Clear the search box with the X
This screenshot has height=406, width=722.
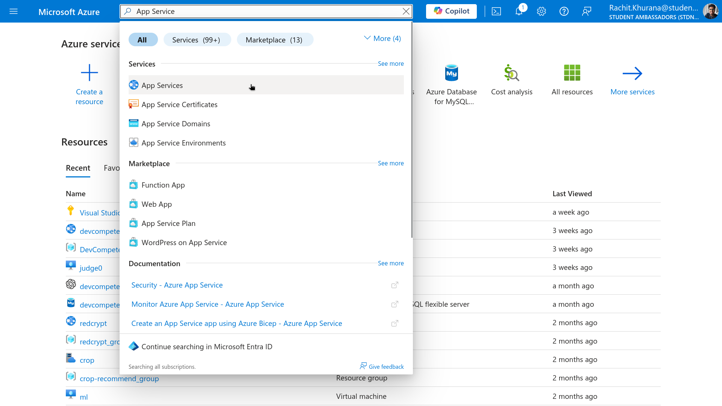click(406, 11)
